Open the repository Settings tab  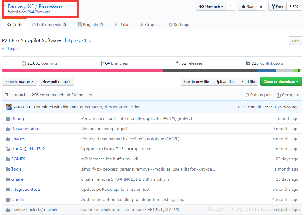coord(178,25)
